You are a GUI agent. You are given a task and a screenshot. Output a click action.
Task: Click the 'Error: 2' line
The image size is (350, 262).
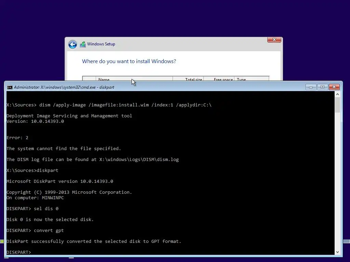pos(17,138)
